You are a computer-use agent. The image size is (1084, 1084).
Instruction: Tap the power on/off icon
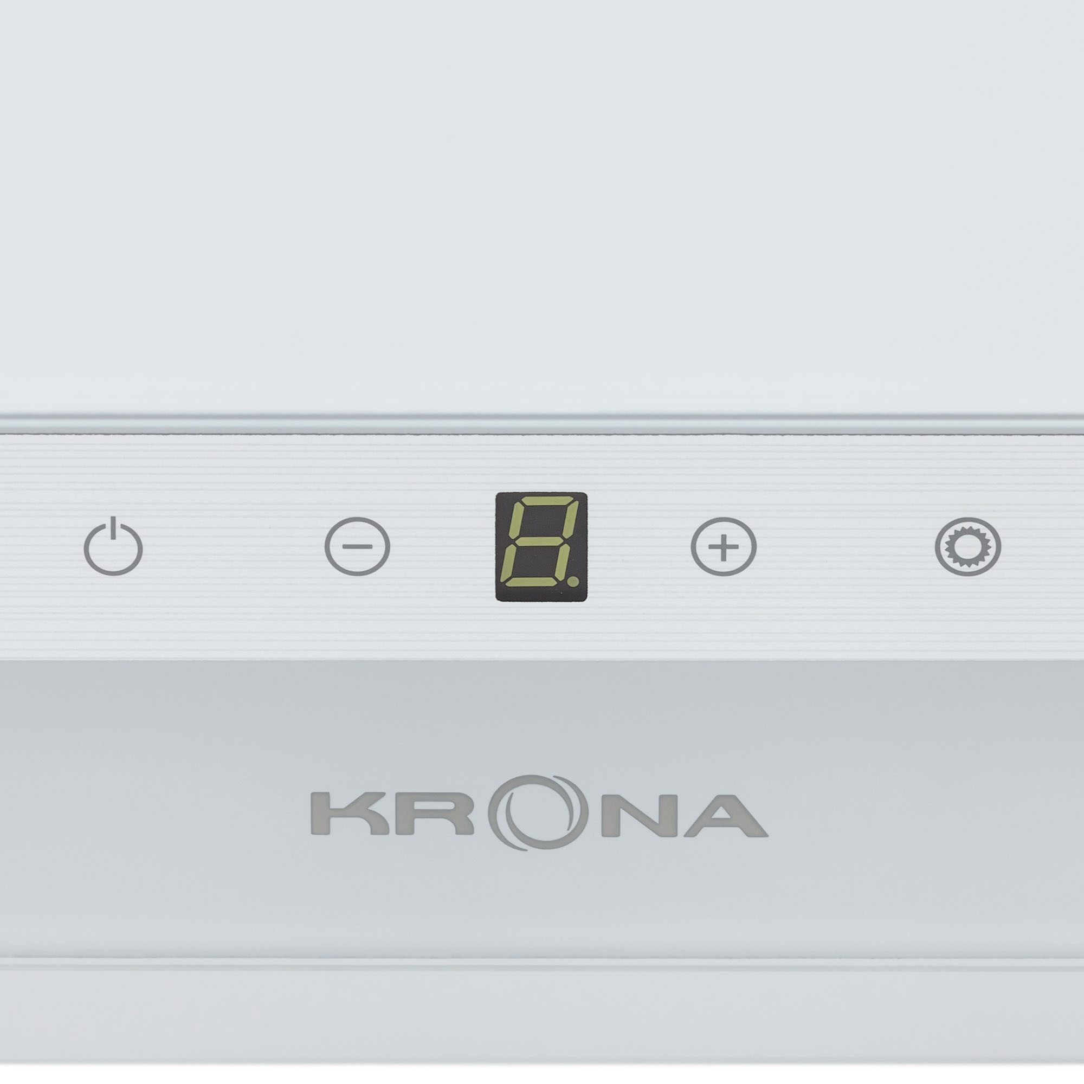(x=113, y=546)
